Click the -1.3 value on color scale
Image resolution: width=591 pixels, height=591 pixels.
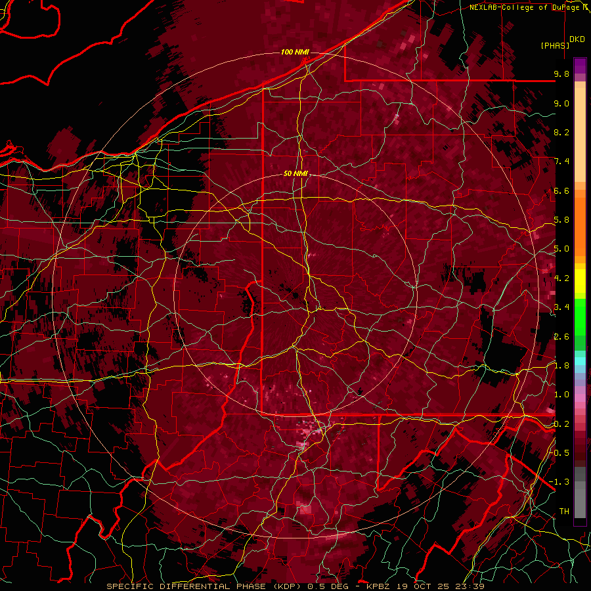559,483
